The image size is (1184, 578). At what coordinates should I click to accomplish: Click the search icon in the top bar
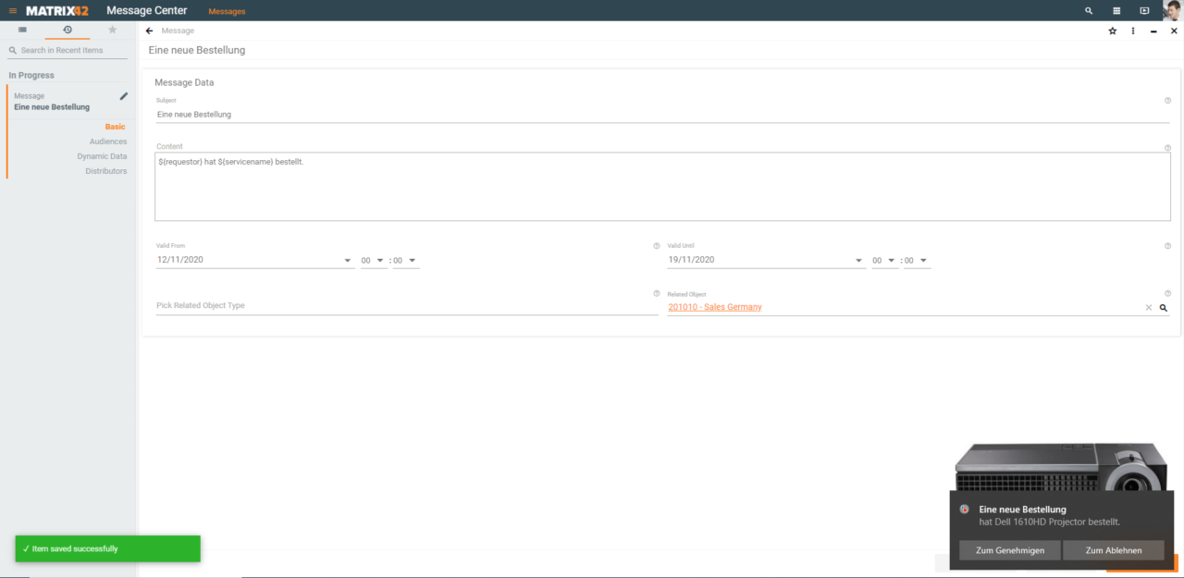click(1089, 11)
